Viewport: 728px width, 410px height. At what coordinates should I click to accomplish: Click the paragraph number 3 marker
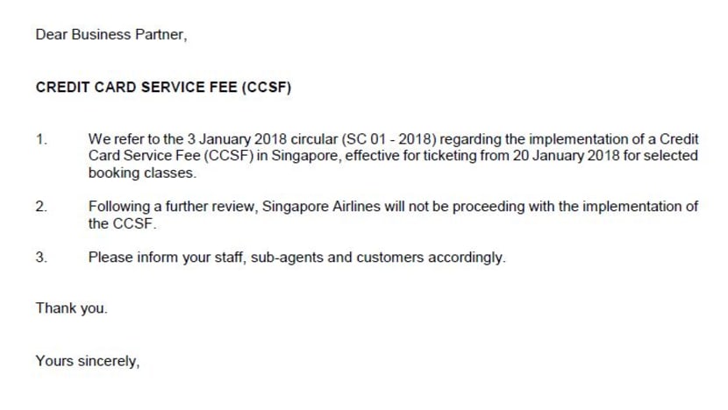[x=41, y=258]
